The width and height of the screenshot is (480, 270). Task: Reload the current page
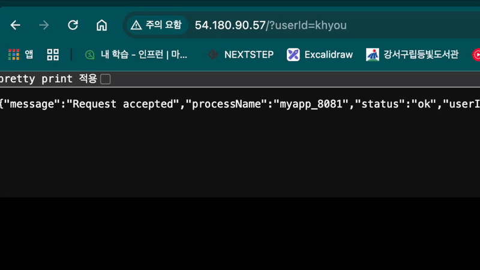[x=73, y=25]
